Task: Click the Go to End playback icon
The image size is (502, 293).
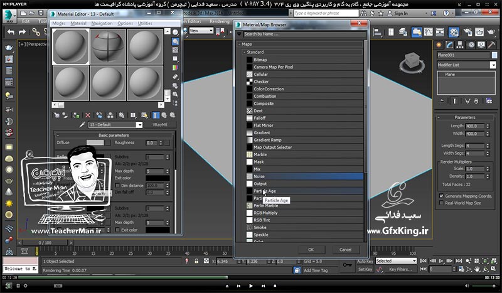Action: (459, 261)
